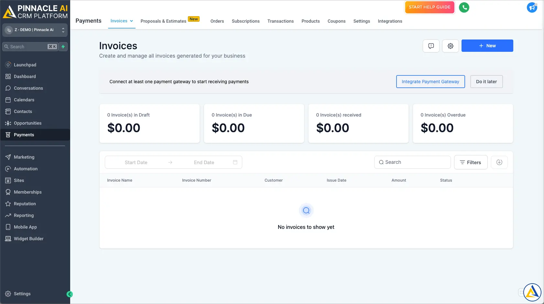Switch to the Transactions tab

pos(280,21)
